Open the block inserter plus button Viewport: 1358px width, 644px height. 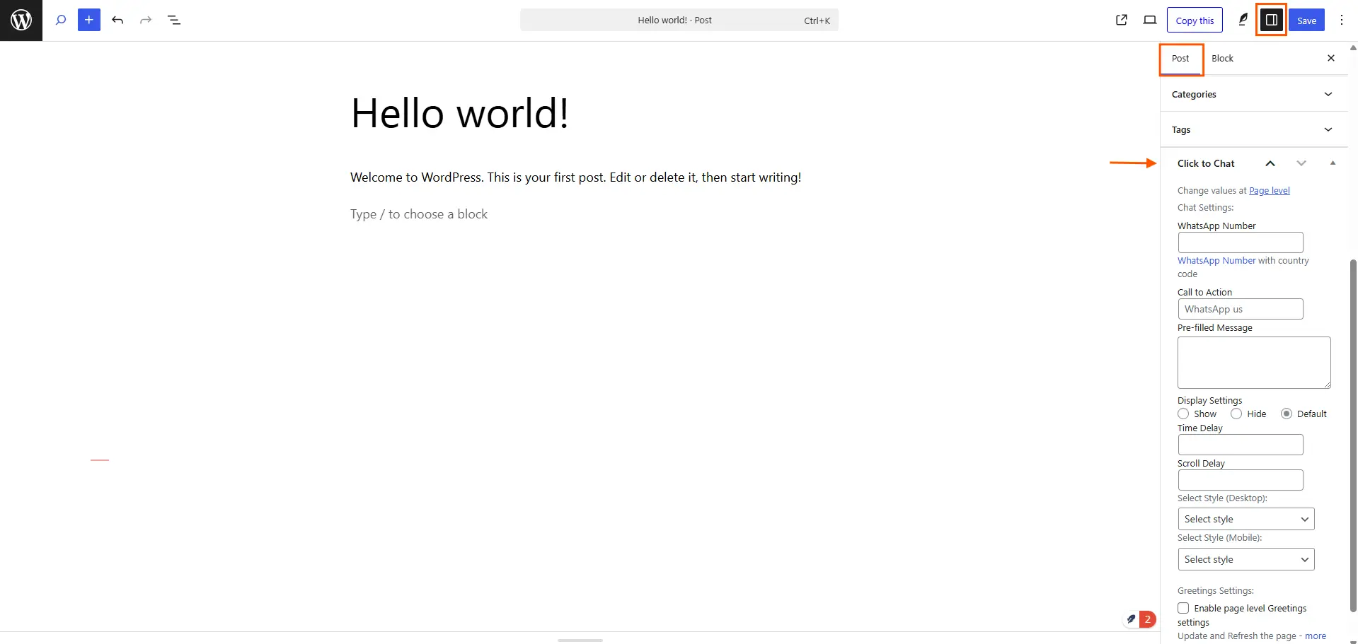(89, 21)
